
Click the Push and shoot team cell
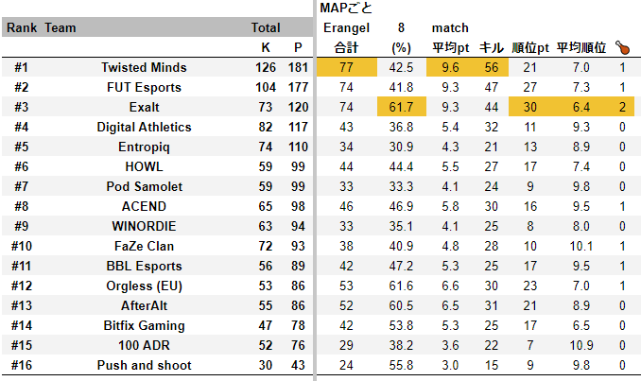pos(144,366)
